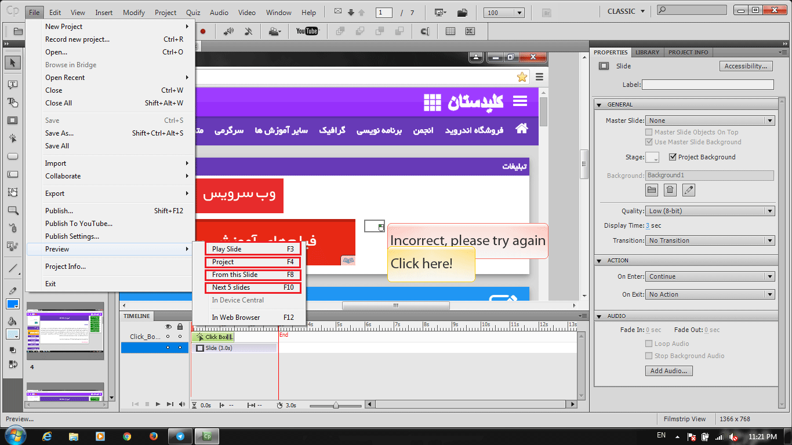
Task: Toggle the timeline lock header icon
Action: (x=180, y=327)
